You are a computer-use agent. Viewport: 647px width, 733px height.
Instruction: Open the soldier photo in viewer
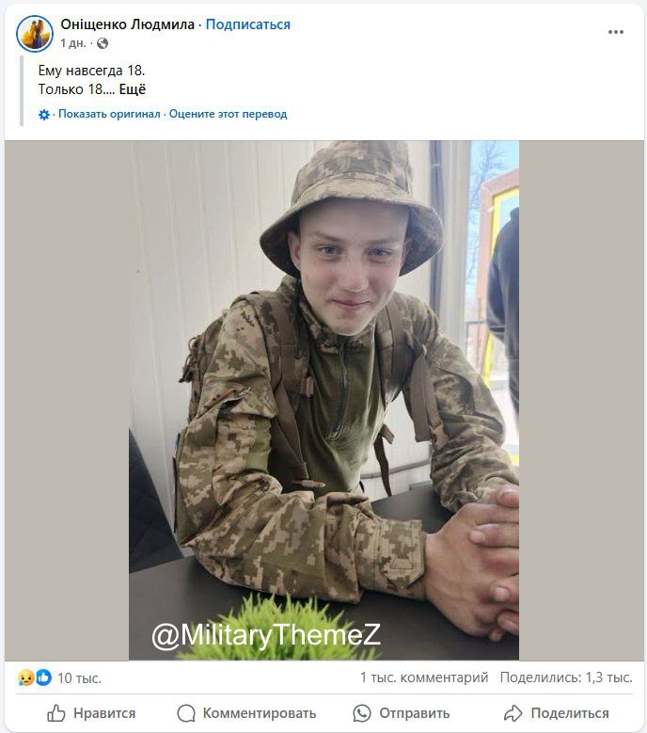323,401
